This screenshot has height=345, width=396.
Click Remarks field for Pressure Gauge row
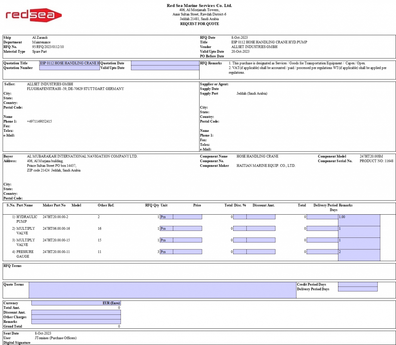coord(359,255)
